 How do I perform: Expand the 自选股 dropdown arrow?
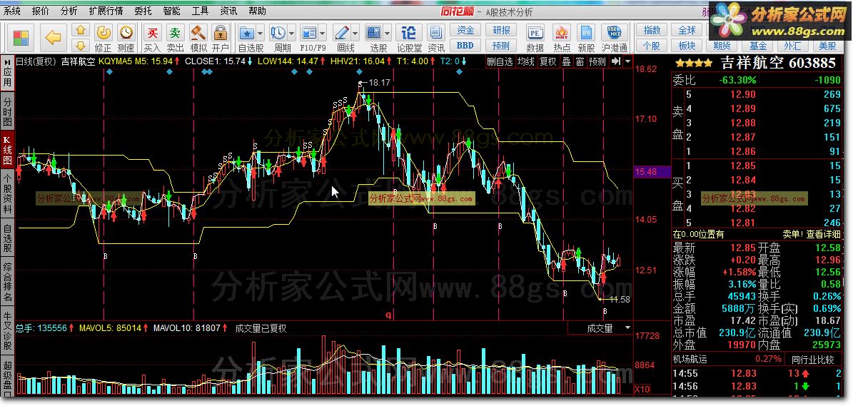tap(260, 32)
